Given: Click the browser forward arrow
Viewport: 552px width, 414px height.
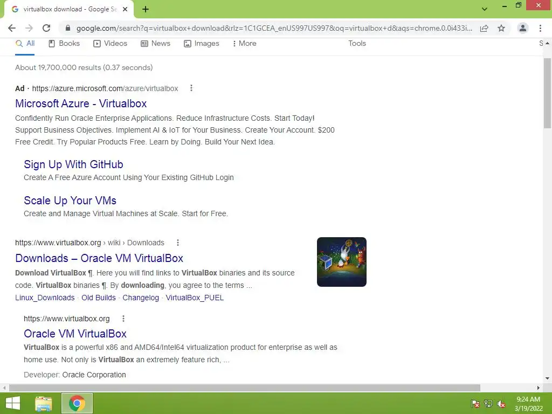Looking at the screenshot, I should click(x=29, y=28).
